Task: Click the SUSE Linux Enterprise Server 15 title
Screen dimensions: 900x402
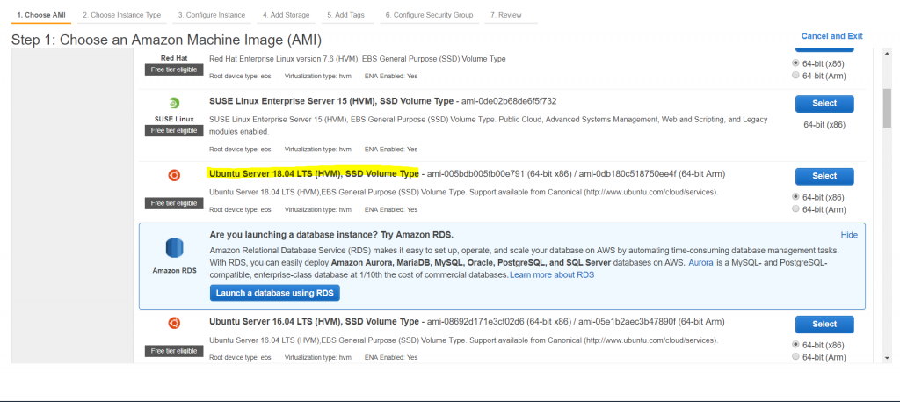Action: [331, 101]
